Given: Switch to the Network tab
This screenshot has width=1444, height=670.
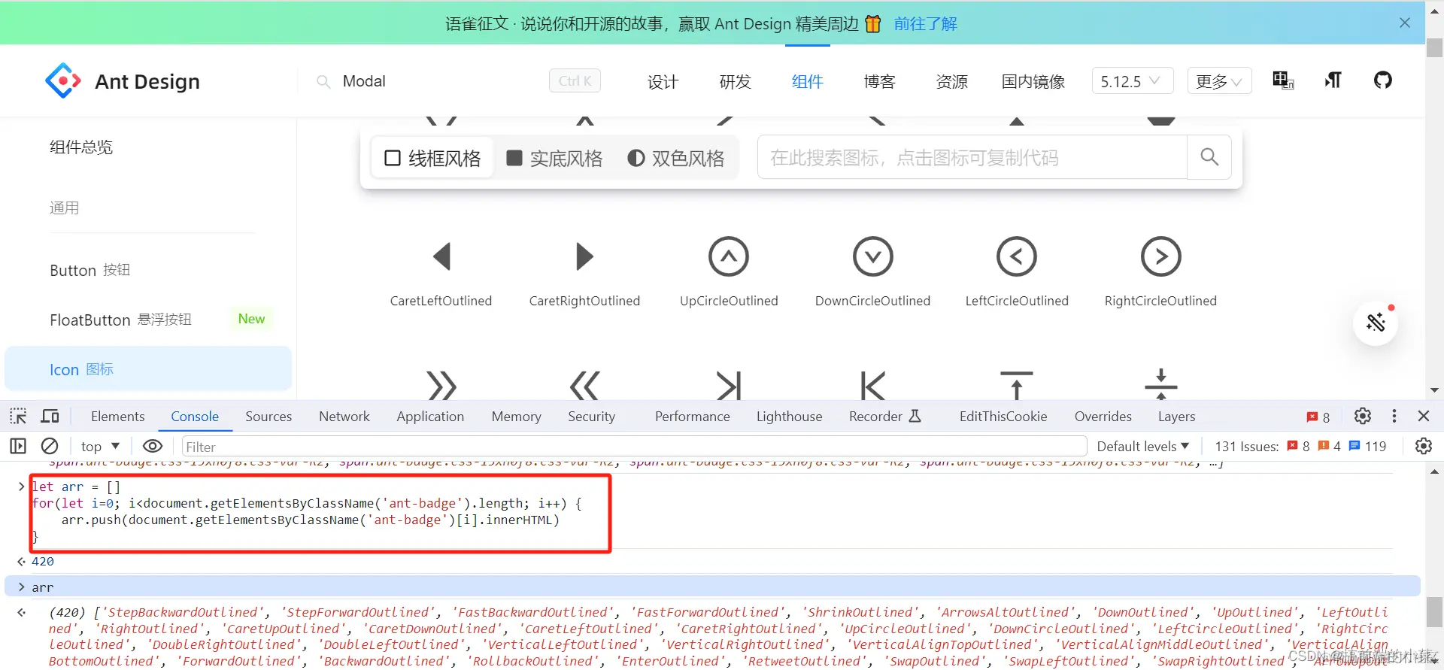Looking at the screenshot, I should click(x=344, y=416).
